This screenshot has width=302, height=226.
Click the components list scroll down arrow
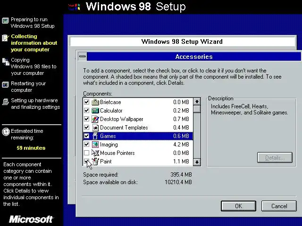[x=197, y=162]
